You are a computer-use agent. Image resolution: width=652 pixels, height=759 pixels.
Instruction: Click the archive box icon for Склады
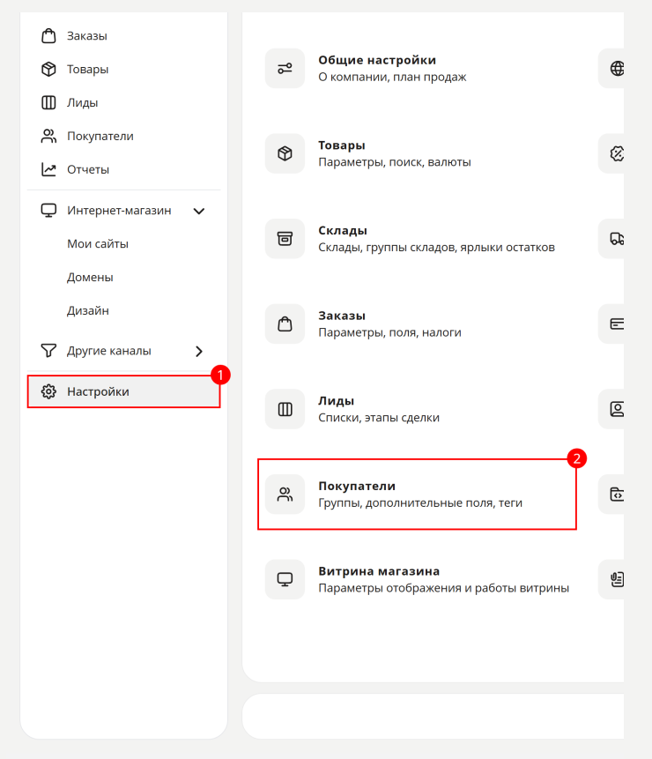coord(285,239)
